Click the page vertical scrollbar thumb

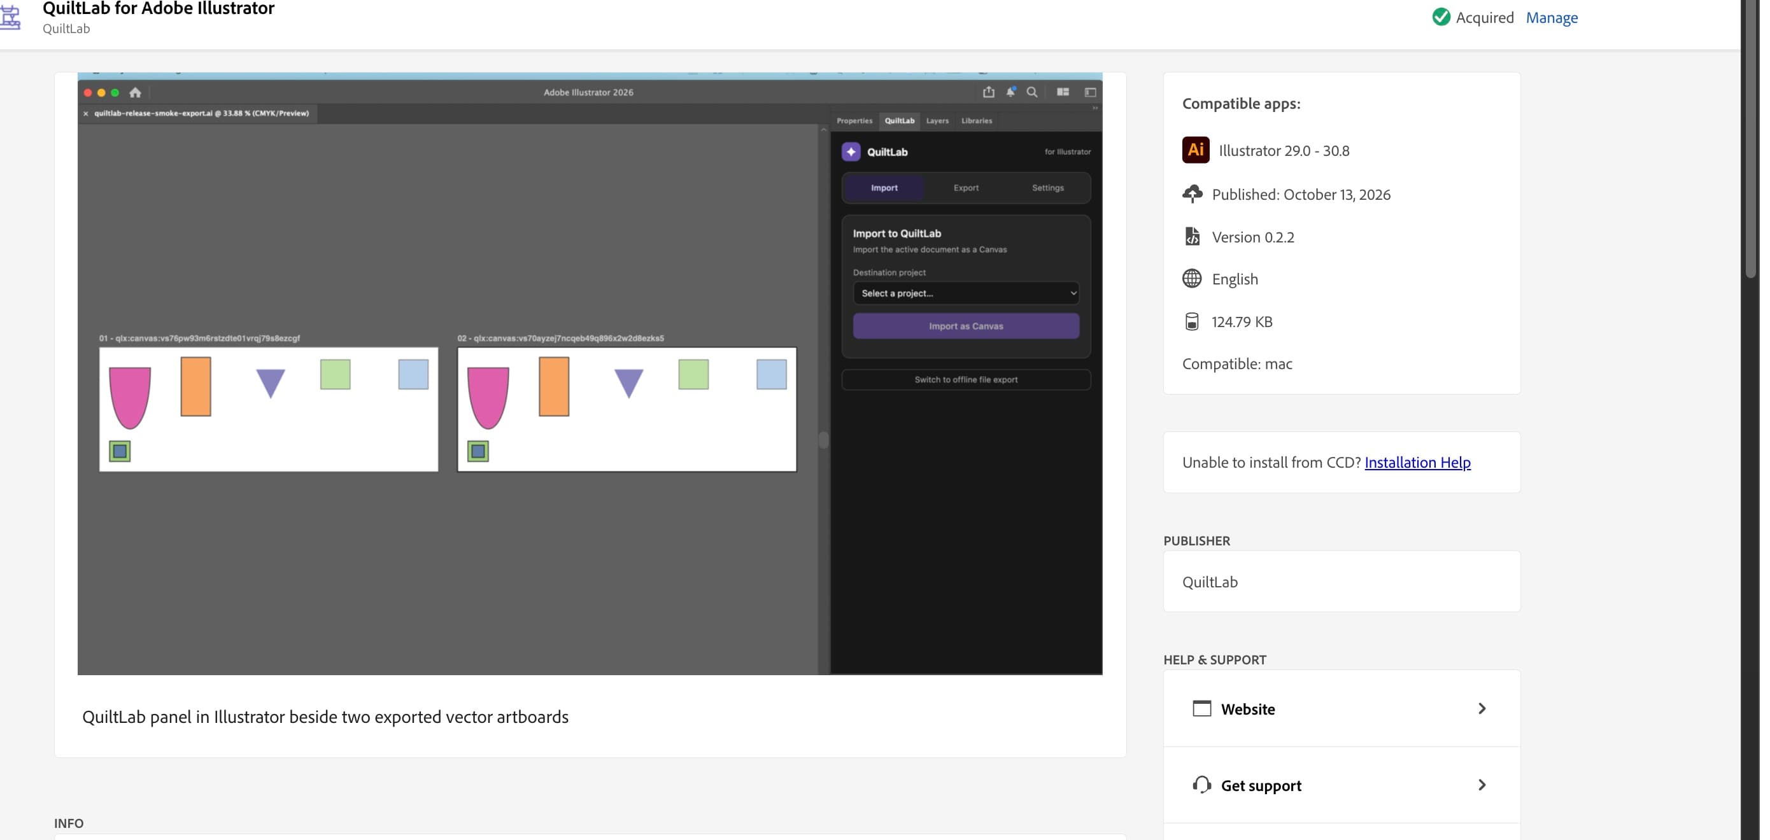click(x=1750, y=137)
